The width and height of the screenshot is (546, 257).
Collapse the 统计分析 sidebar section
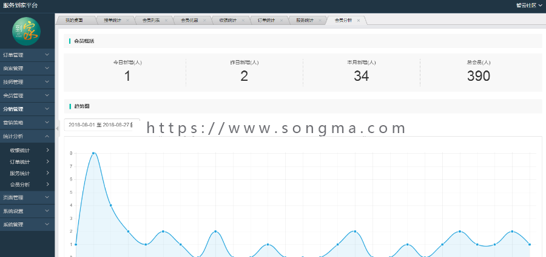(27, 136)
